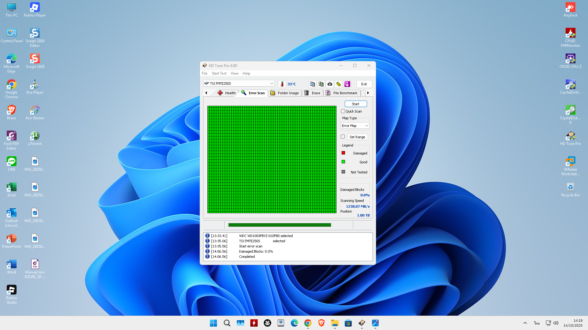Image resolution: width=588 pixels, height=330 pixels.
Task: Click the copy text to clipboard icon
Action: tap(312, 84)
